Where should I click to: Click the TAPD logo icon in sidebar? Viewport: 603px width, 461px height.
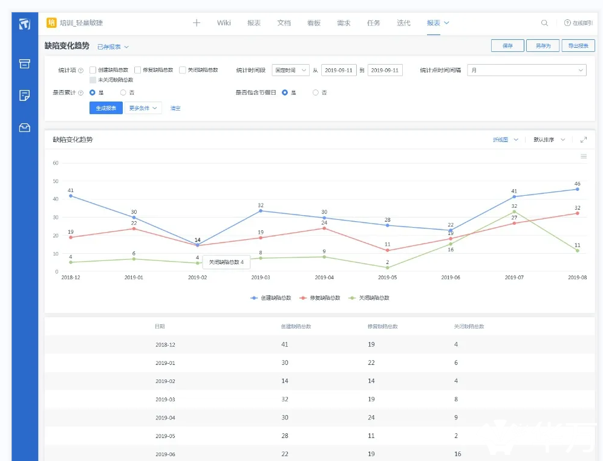click(25, 24)
